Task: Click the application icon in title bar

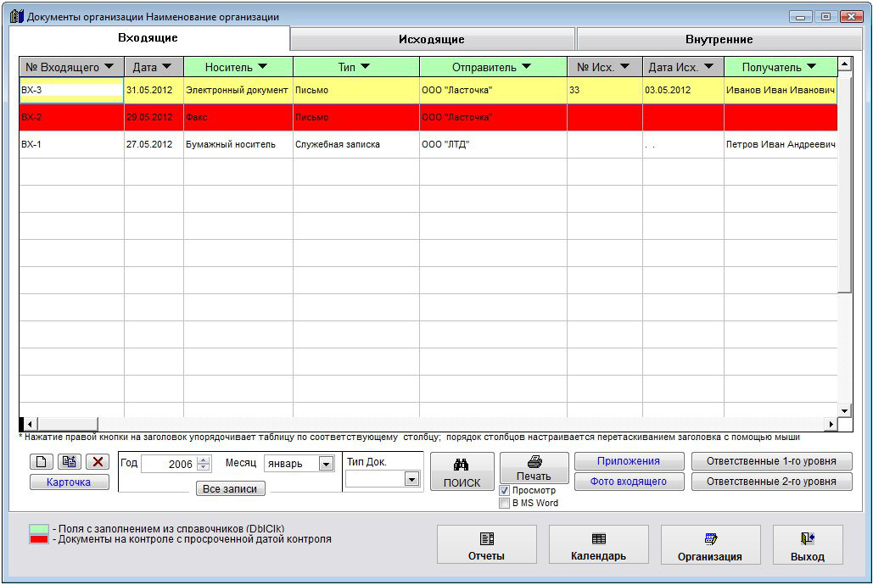Action: pyautogui.click(x=17, y=16)
